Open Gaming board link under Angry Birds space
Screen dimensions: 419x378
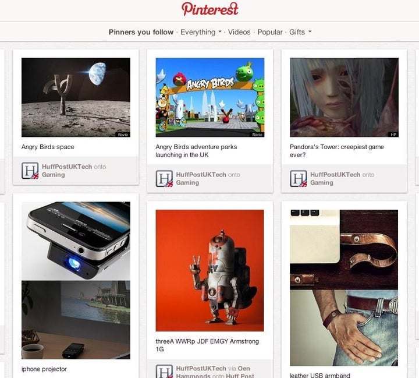click(x=53, y=175)
